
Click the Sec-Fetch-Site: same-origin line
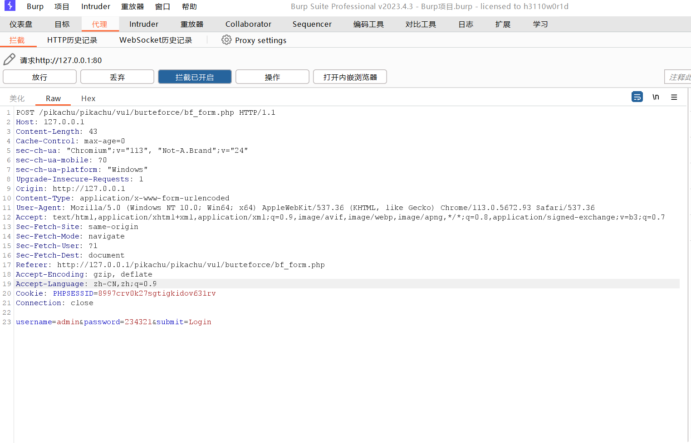coord(77,227)
